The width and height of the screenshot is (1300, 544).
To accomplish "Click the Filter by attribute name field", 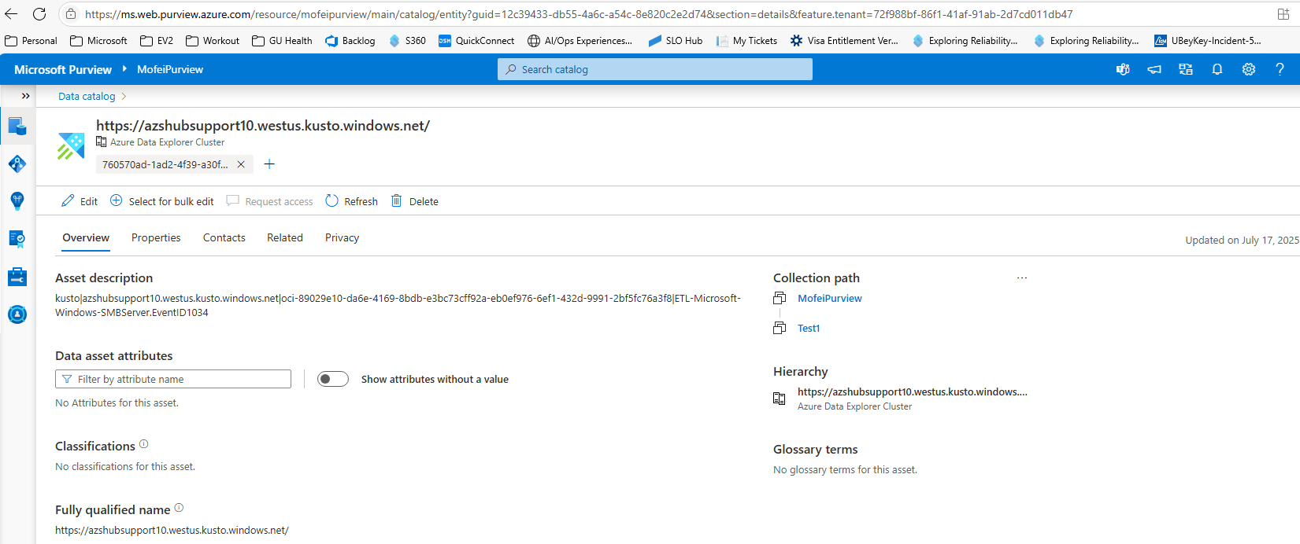I will click(x=173, y=379).
